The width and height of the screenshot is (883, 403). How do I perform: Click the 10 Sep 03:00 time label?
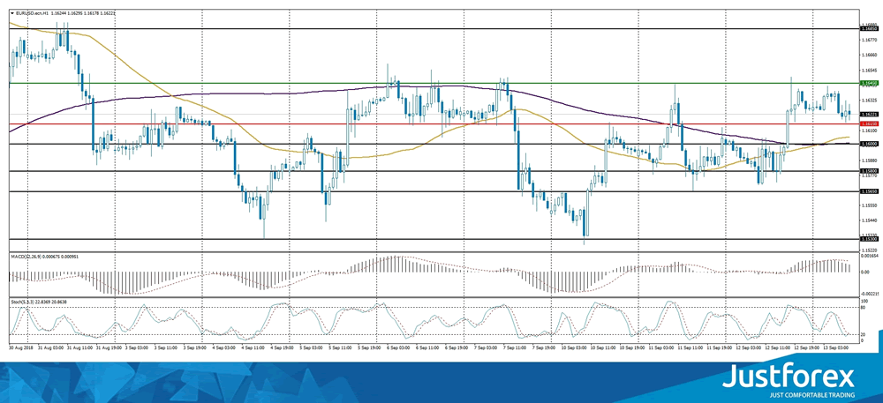pos(575,348)
